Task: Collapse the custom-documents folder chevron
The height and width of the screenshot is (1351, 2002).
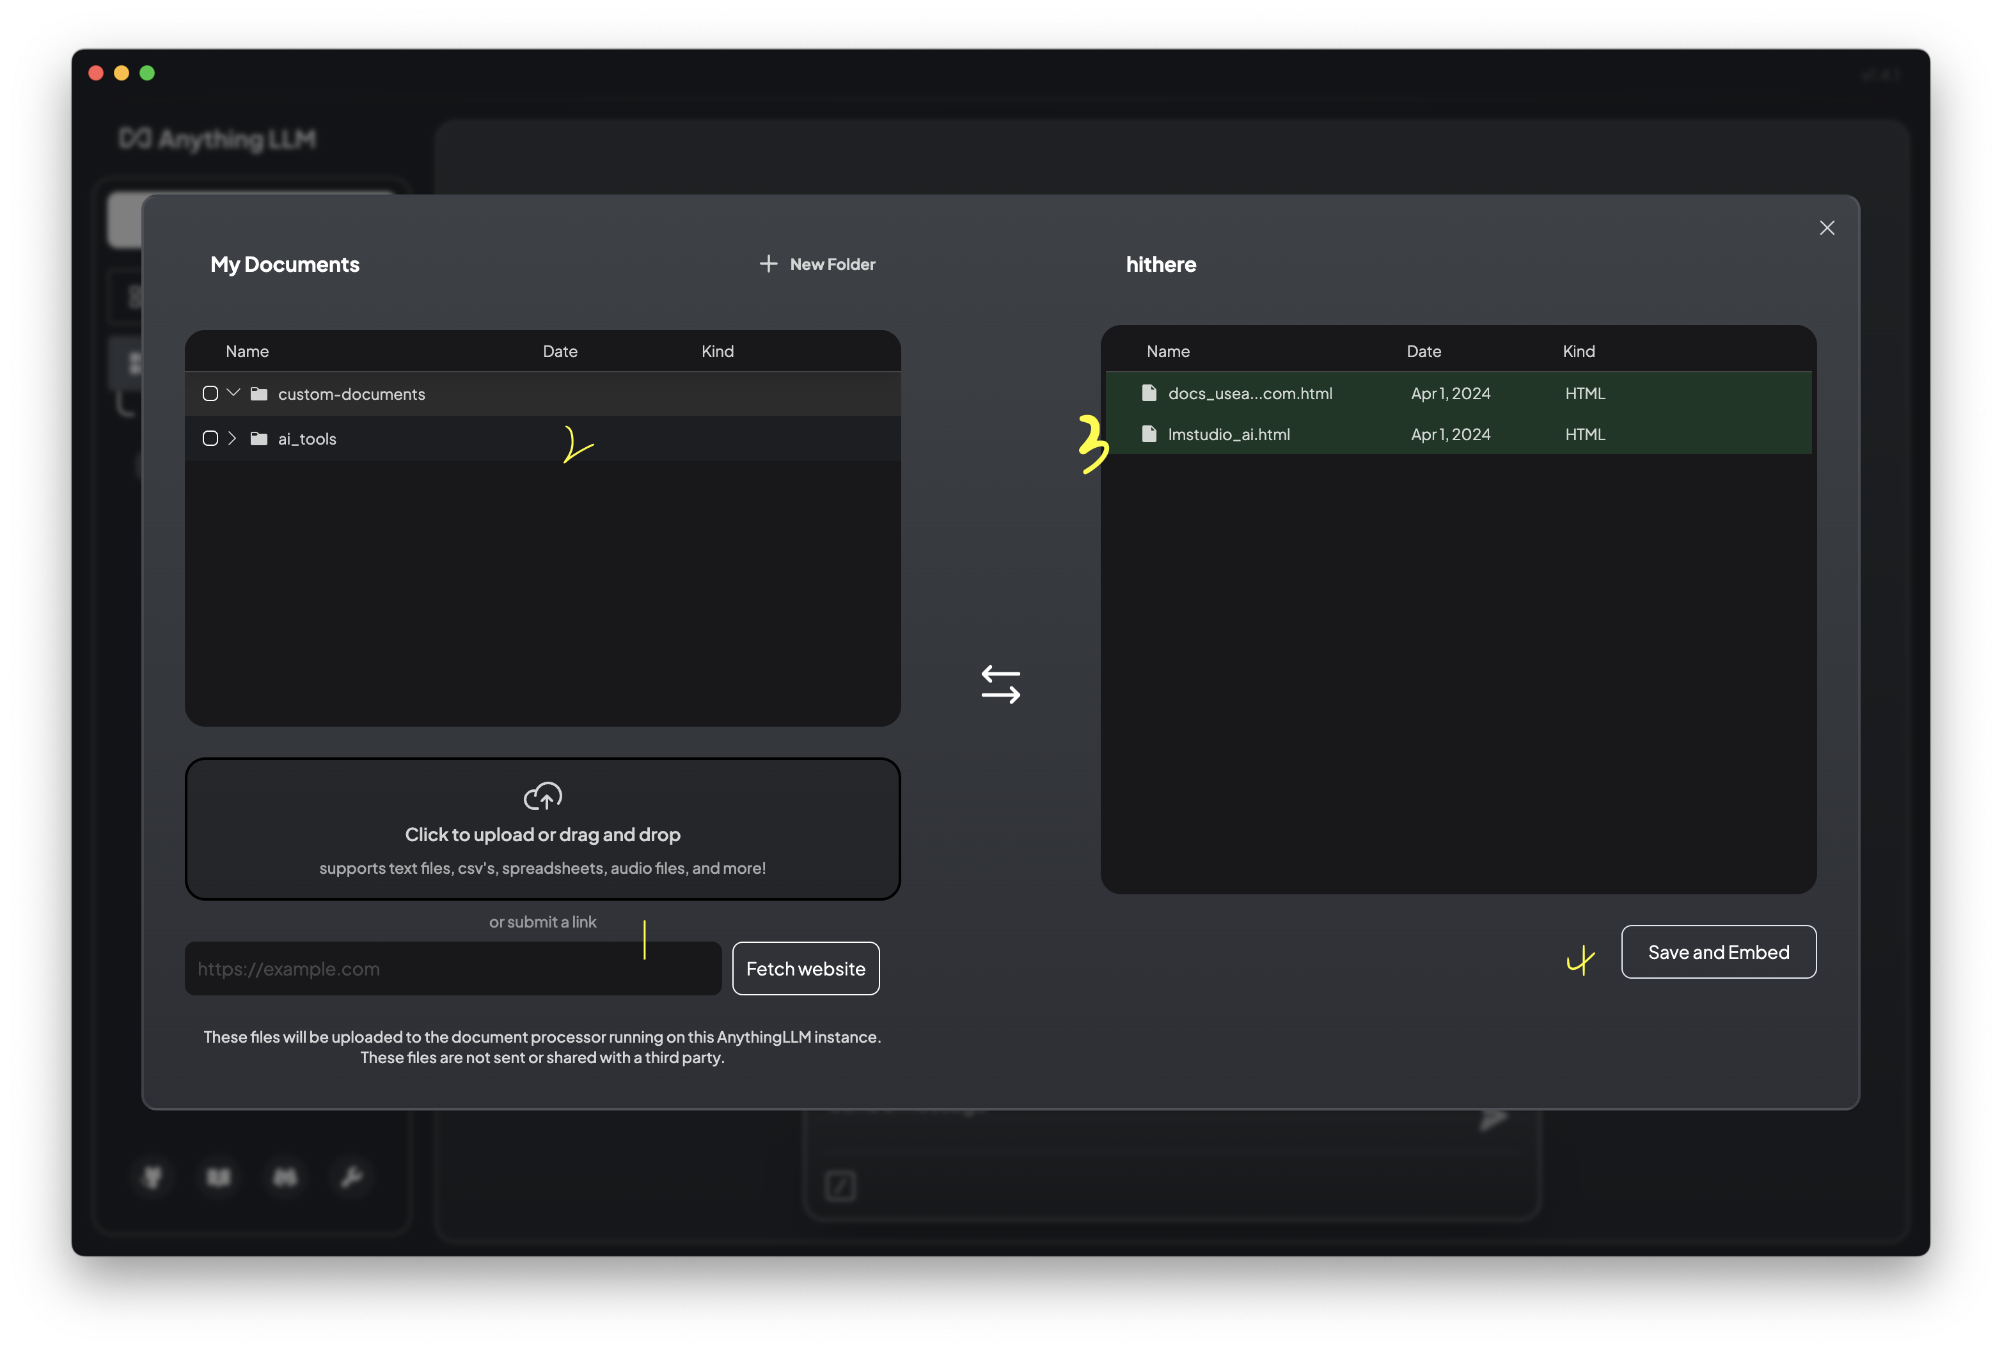Action: [233, 393]
